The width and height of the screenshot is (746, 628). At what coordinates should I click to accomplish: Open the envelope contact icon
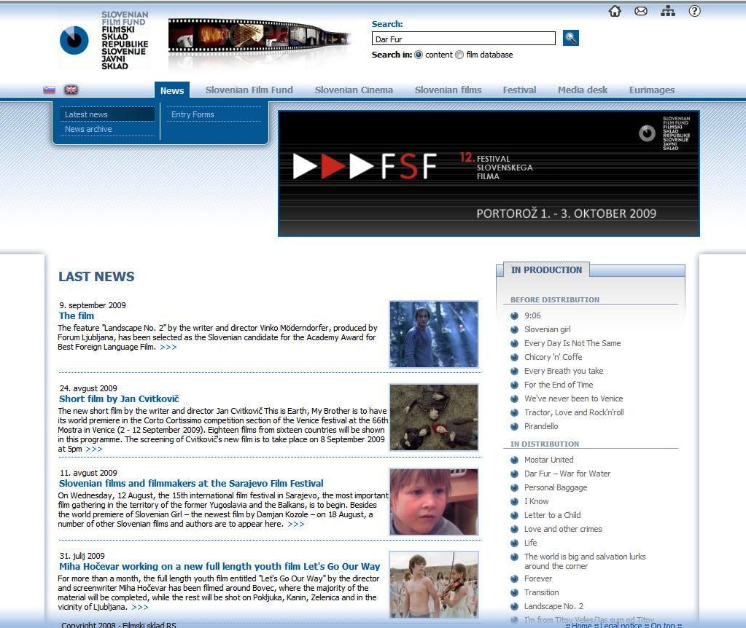click(x=641, y=11)
